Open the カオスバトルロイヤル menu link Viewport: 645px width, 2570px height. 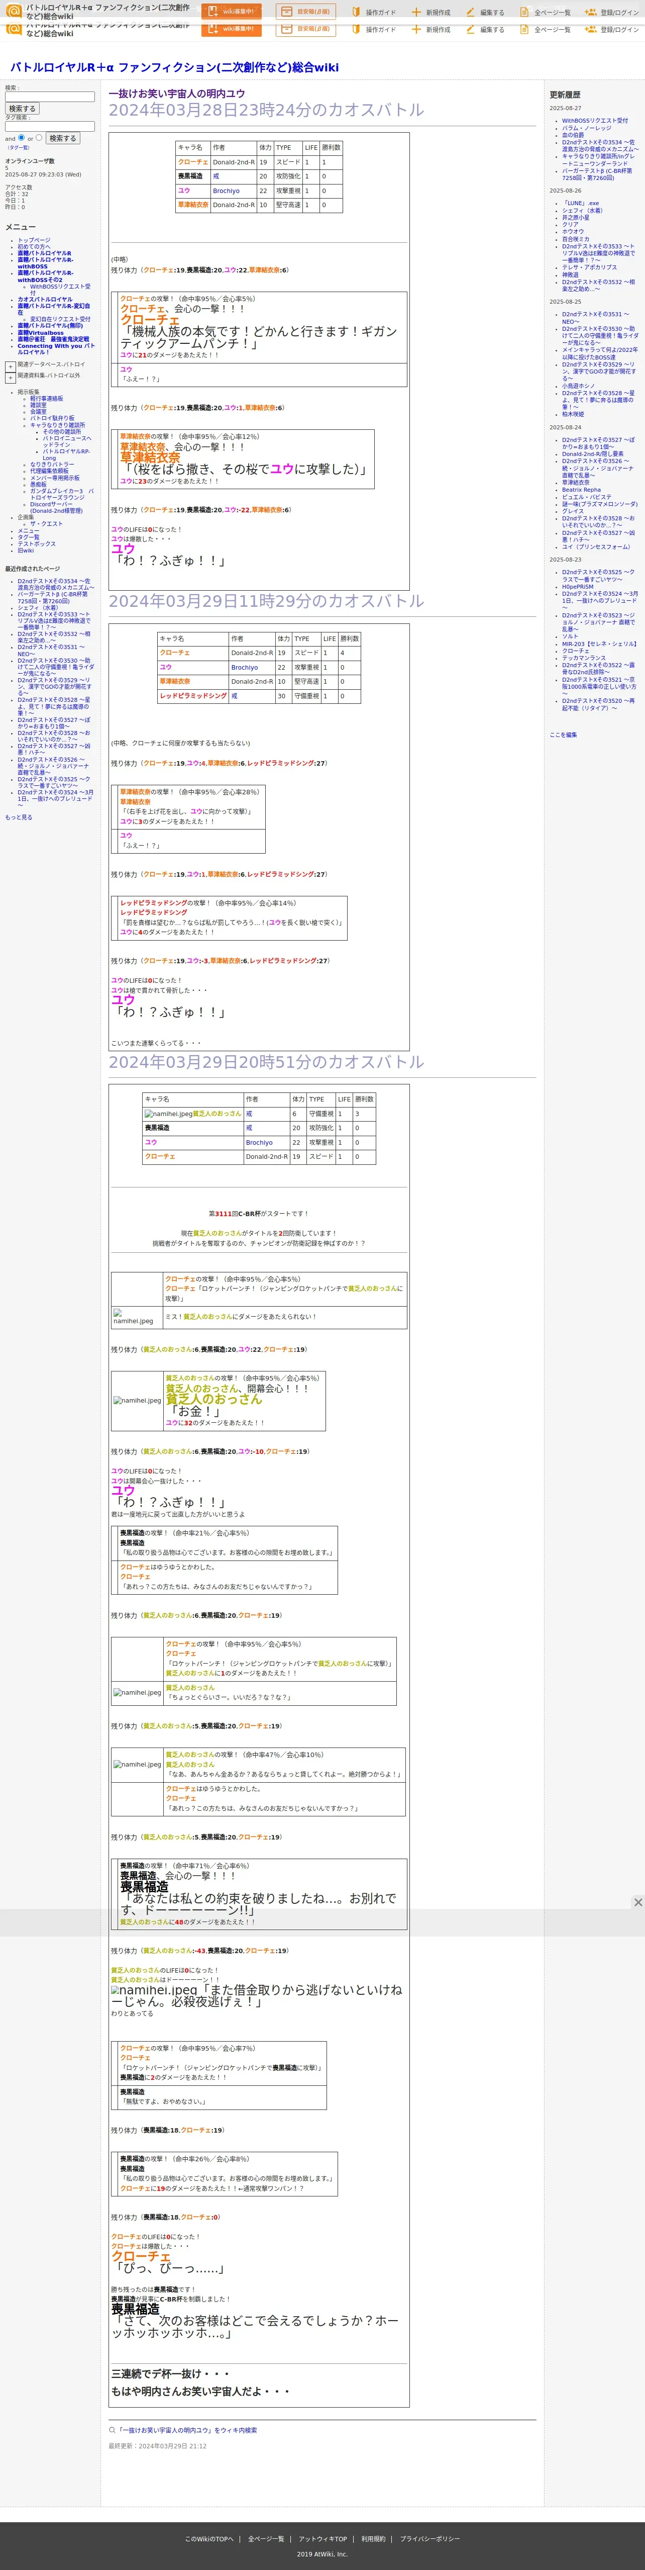[x=45, y=299]
